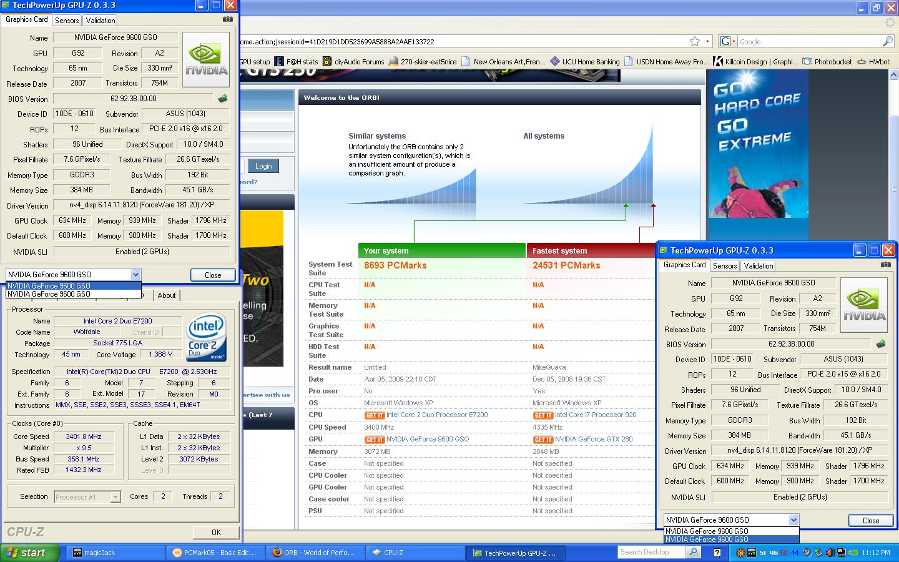This screenshot has width=899, height=562.
Task: Click the help question mark icon in taskbar
Action: pyautogui.click(x=717, y=553)
